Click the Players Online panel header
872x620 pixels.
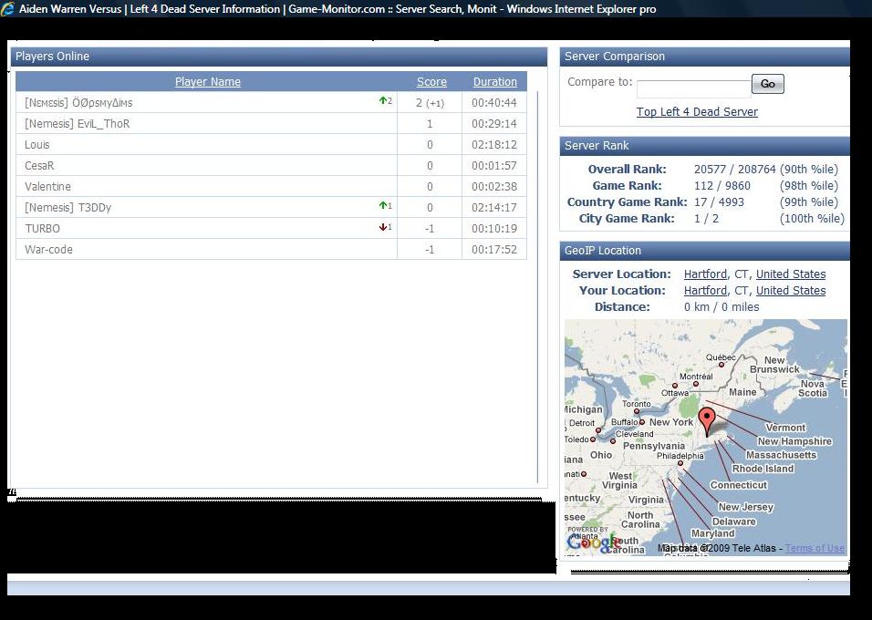click(279, 57)
